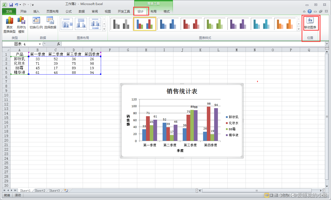
Task: Expand the formula bar with its arrow
Action: (x=327, y=44)
